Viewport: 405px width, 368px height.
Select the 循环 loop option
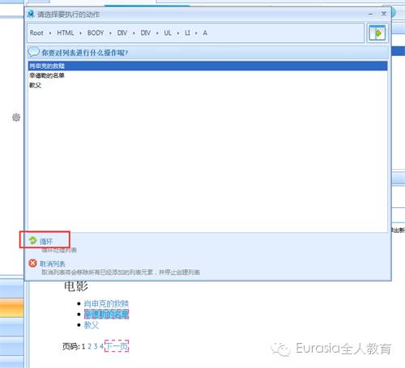[x=46, y=241]
